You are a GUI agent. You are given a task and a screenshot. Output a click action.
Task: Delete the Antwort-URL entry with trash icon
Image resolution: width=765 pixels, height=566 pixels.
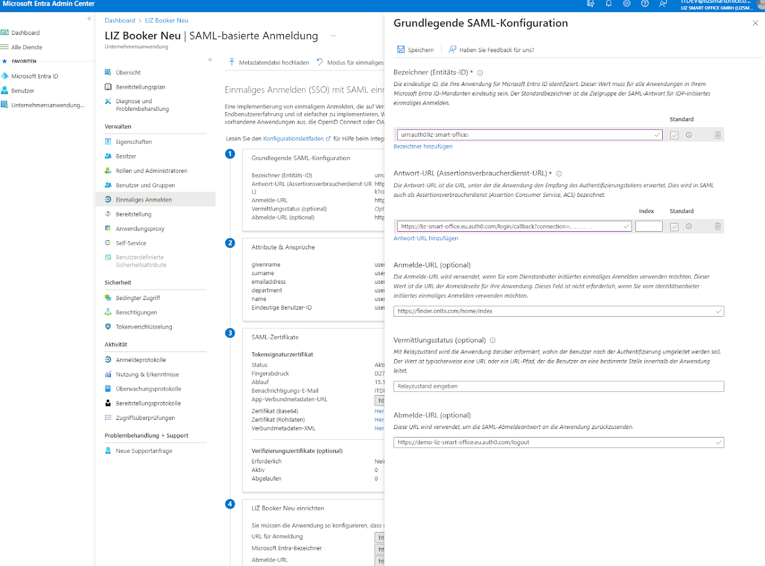(718, 226)
